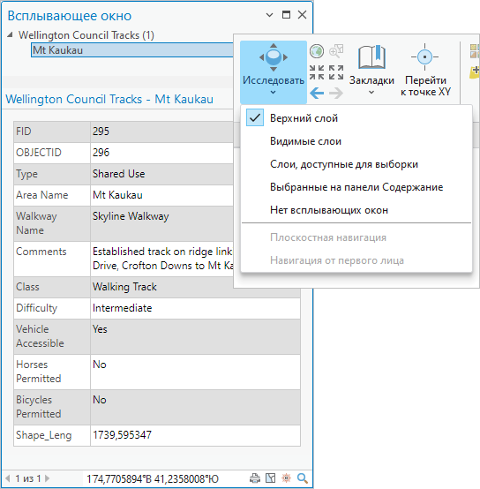Click the Исследовать explore tool icon
Image resolution: width=480 pixels, height=489 pixels.
coord(274,57)
